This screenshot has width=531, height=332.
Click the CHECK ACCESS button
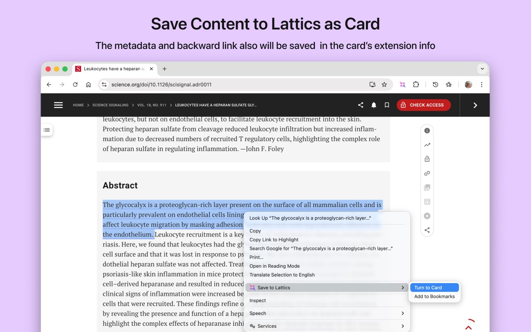[424, 105]
